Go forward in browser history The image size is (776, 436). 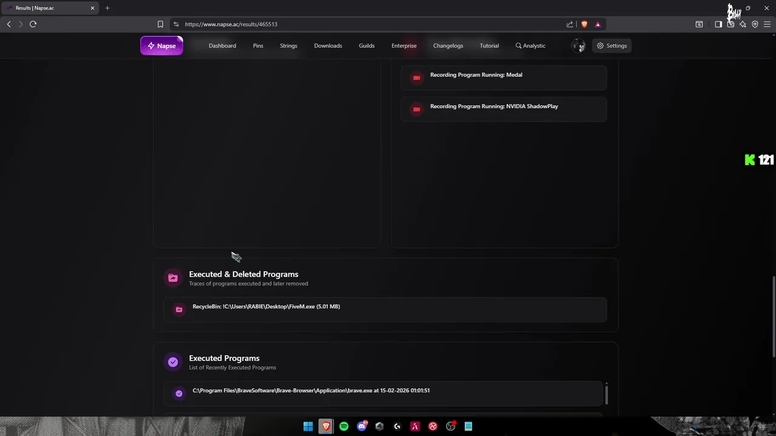[21, 24]
